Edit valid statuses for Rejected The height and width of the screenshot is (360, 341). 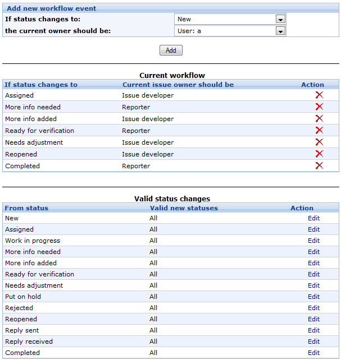point(313,308)
